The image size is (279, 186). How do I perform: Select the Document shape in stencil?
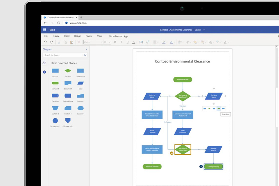tap(68, 83)
